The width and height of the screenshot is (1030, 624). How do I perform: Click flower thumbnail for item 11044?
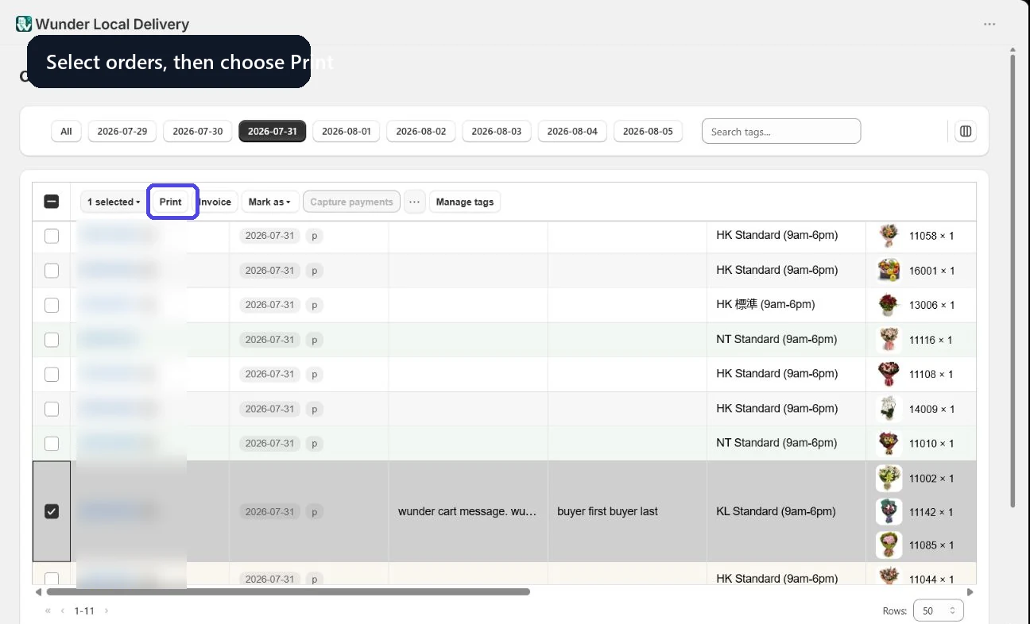click(x=889, y=577)
